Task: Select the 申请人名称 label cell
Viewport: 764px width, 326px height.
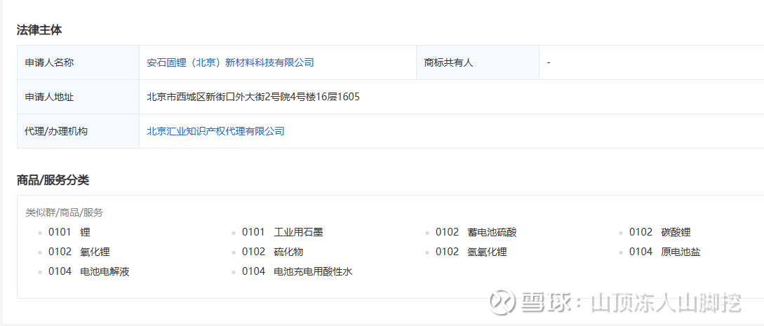Action: coord(78,63)
